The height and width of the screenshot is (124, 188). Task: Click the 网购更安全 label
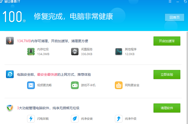tap(132, 85)
